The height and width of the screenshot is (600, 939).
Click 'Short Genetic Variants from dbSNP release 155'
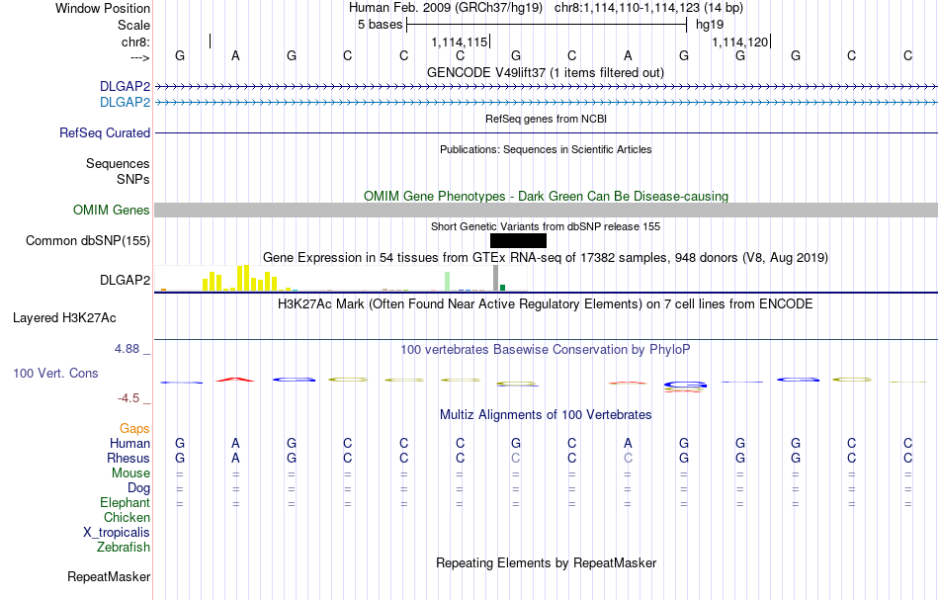pos(546,226)
